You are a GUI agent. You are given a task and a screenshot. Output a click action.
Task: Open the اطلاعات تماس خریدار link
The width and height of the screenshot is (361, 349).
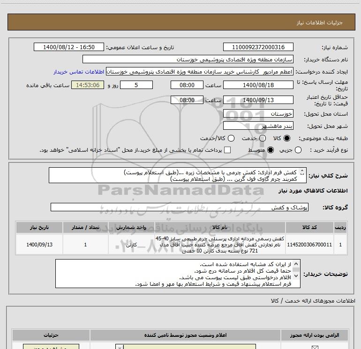coord(79,72)
